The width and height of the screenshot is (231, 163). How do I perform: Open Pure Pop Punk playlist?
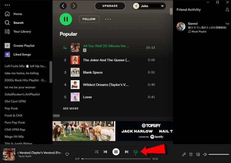point(15,123)
